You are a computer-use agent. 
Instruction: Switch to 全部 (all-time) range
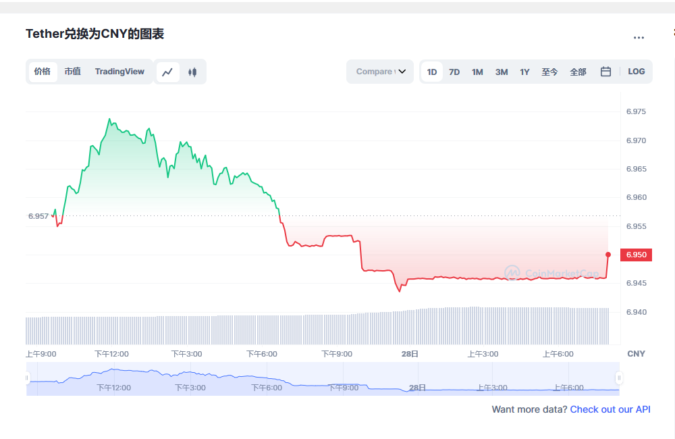click(x=578, y=71)
